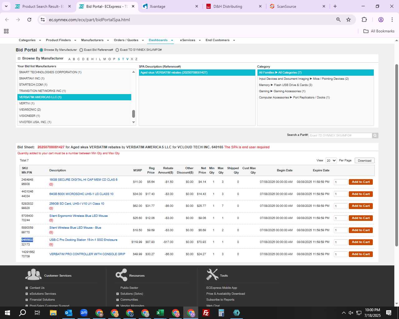Click the red M icon under 16GB SECURE DIGITAL

tap(51, 184)
